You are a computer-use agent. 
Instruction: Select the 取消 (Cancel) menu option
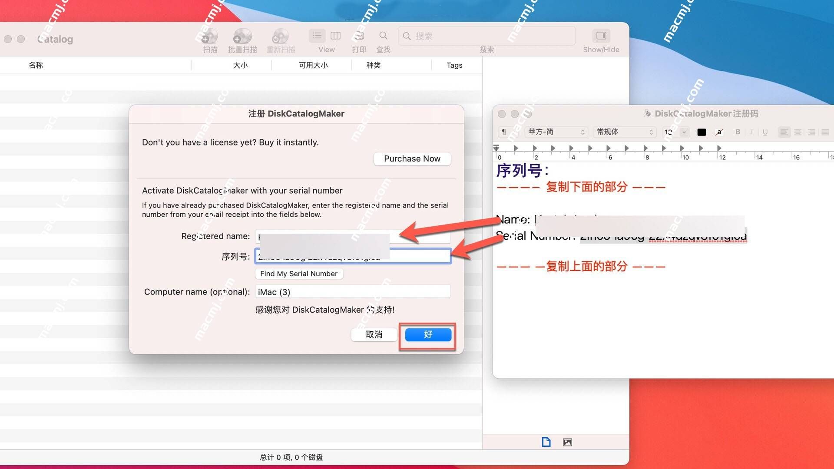374,334
